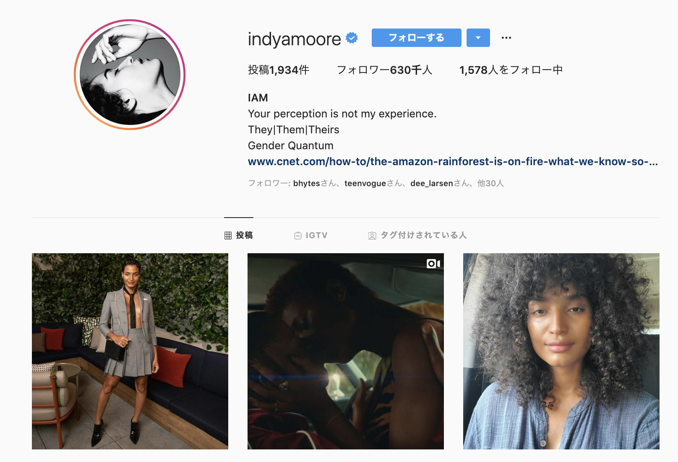678x462 pixels.
Task: Click the blue verified badge icon
Action: [352, 38]
